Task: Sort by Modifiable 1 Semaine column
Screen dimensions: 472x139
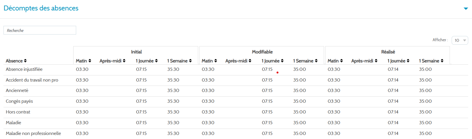Action: [305, 61]
